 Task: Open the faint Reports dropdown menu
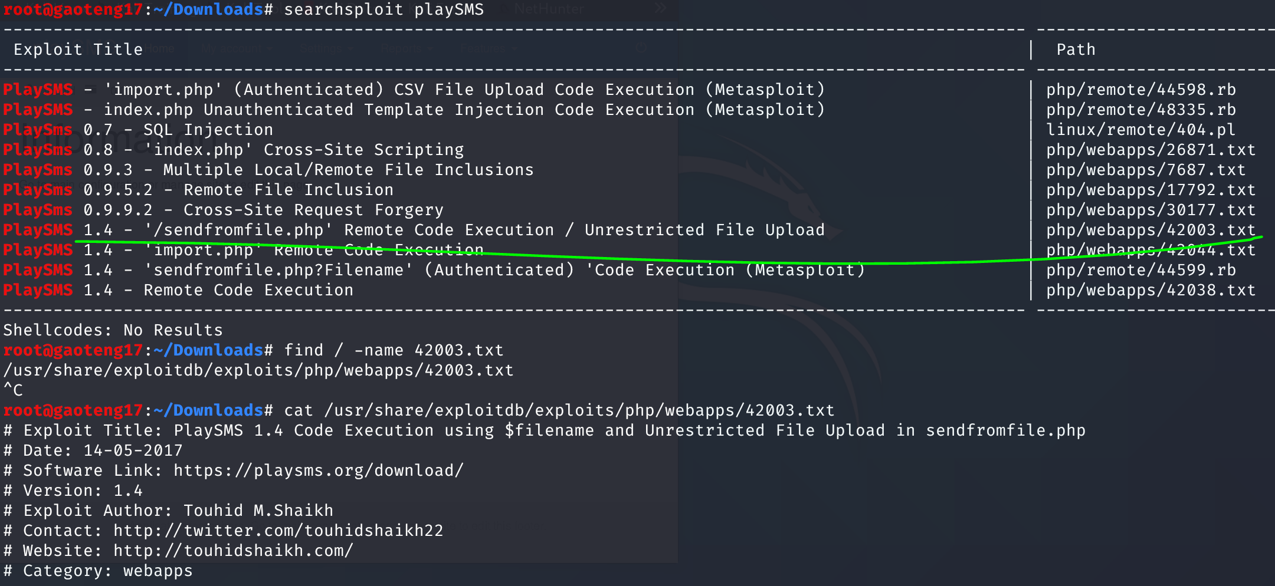coord(407,49)
